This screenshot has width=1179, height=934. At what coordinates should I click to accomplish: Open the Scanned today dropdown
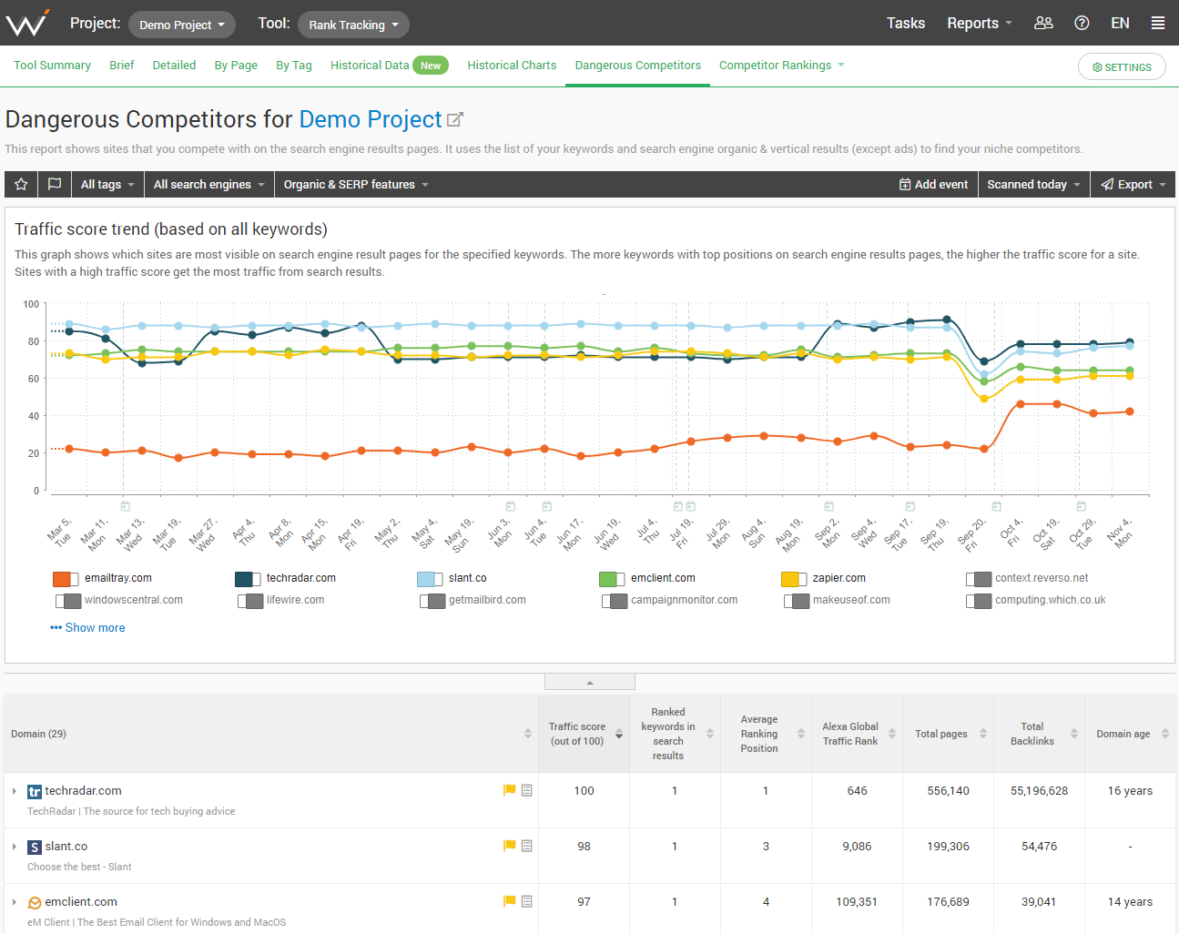[1034, 184]
